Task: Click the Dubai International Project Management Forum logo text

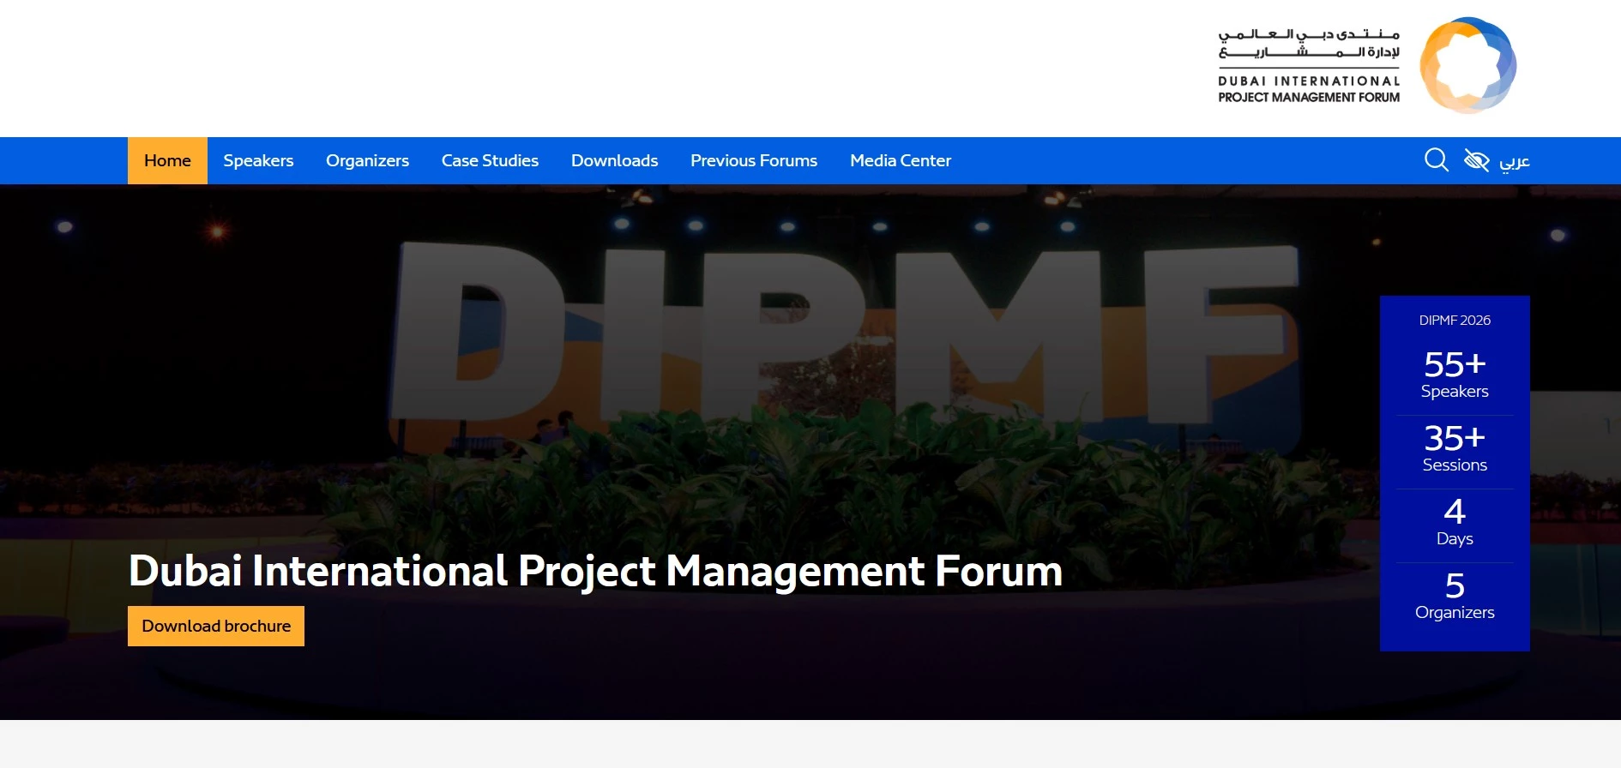Action: pyautogui.click(x=1309, y=66)
